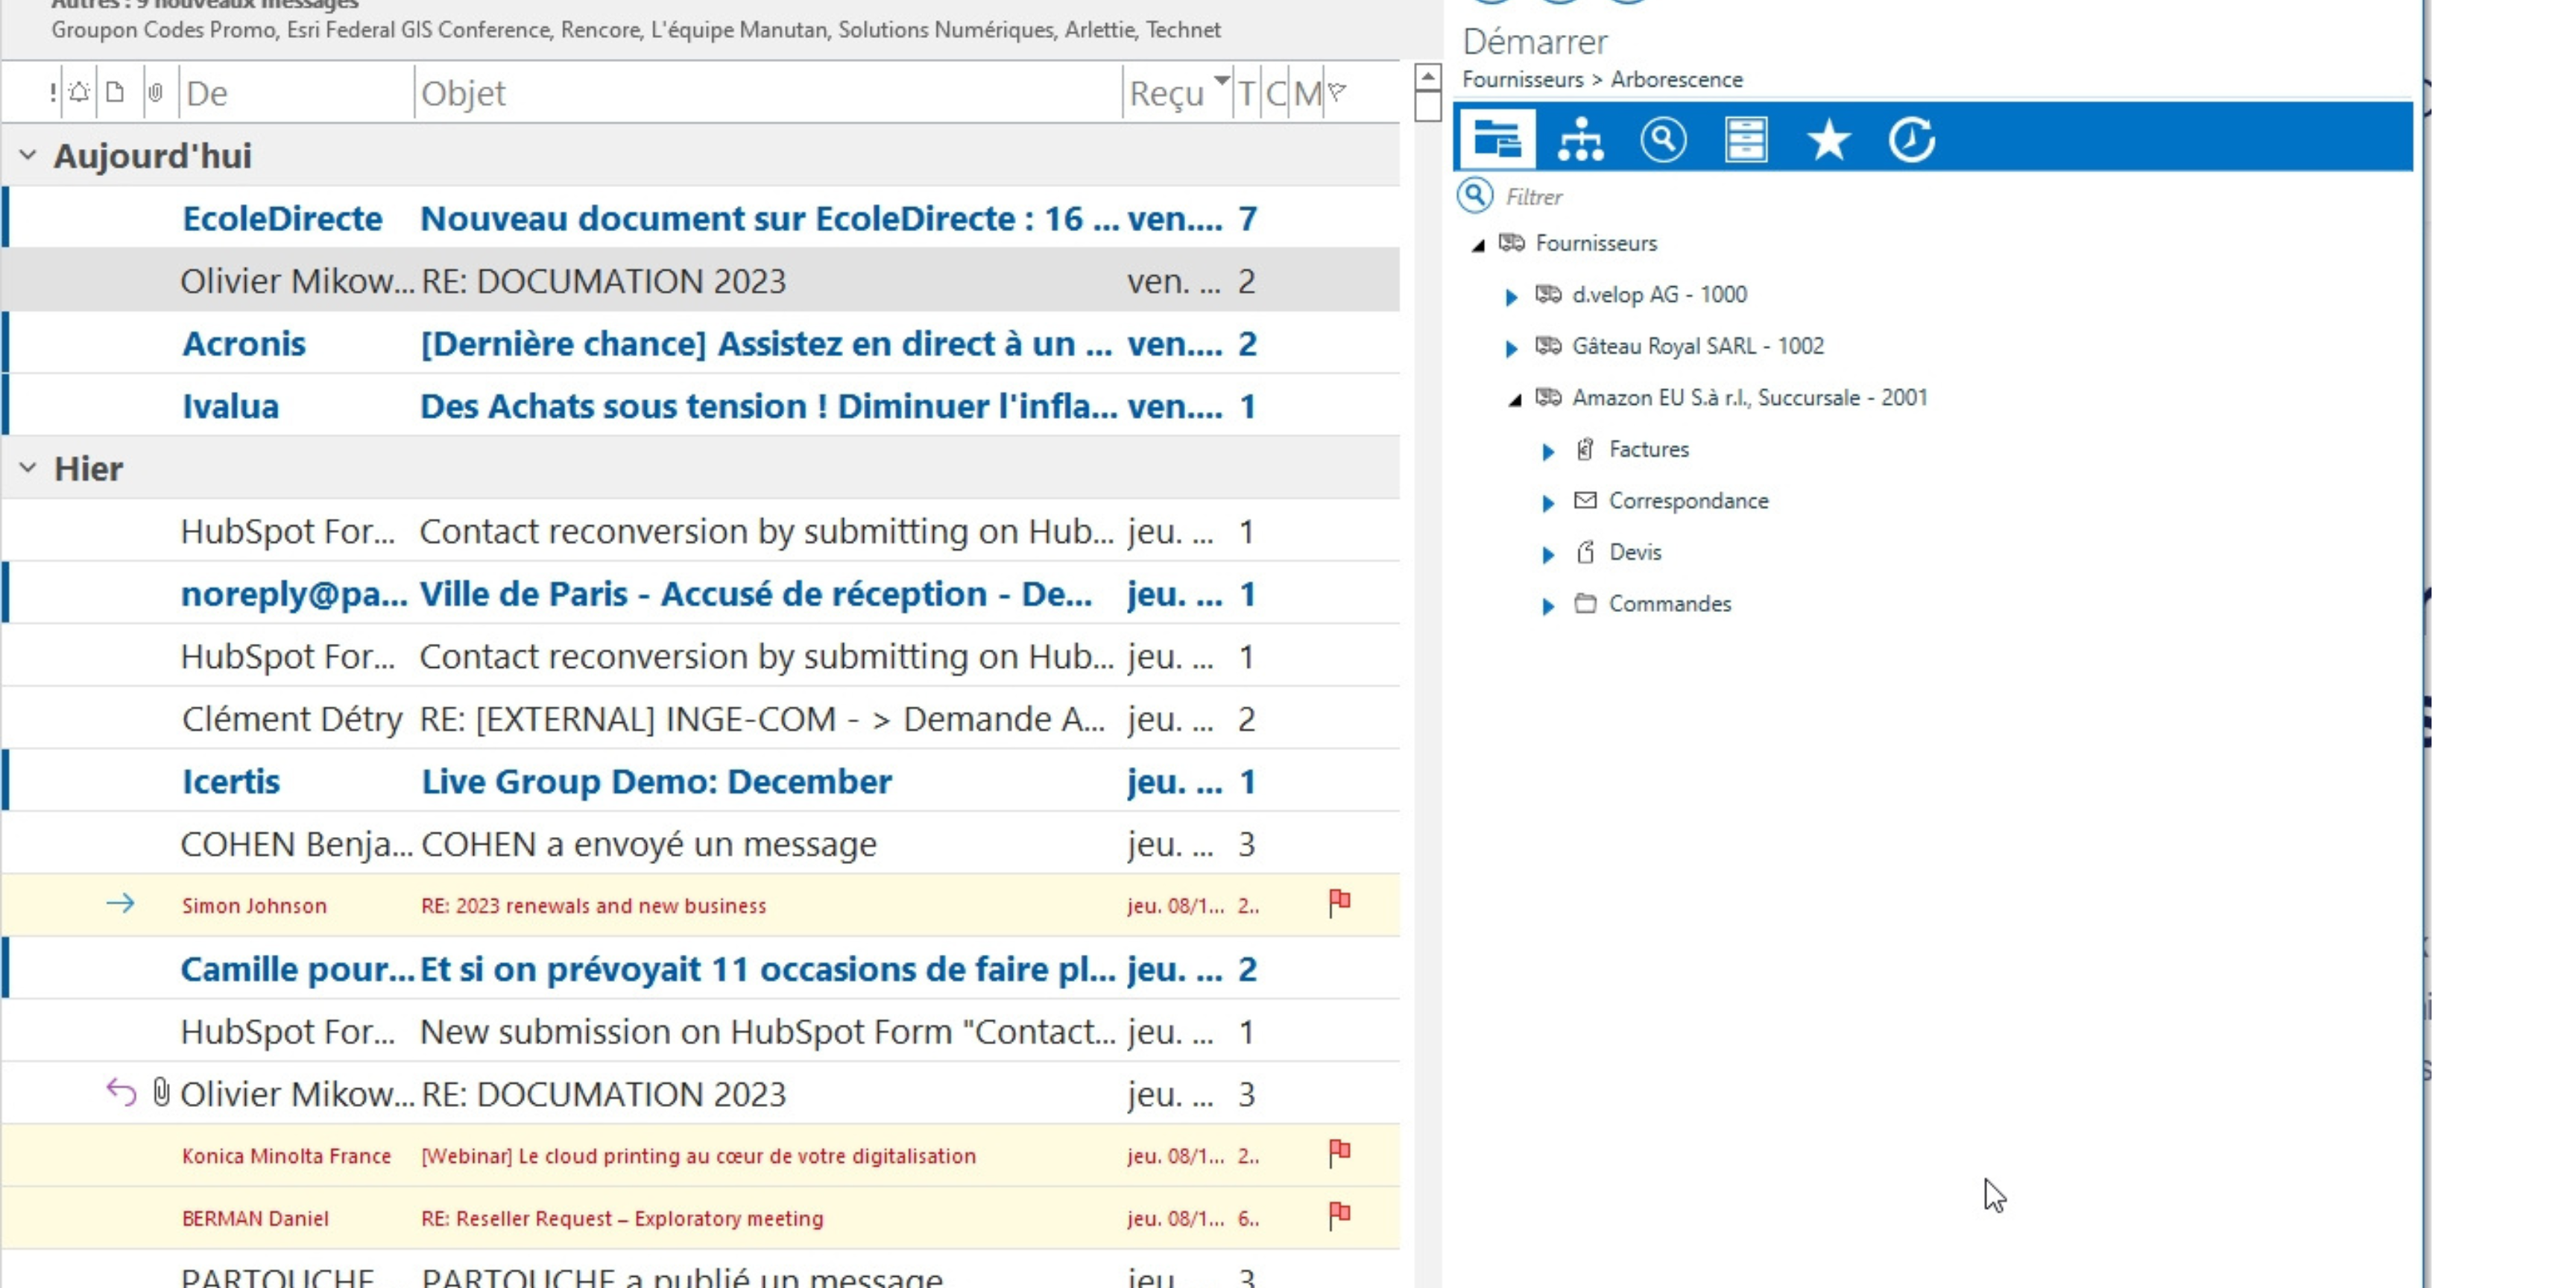2576x1288 pixels.
Task: Open noreply Ville de Paris message
Action: pyautogui.click(x=700, y=593)
